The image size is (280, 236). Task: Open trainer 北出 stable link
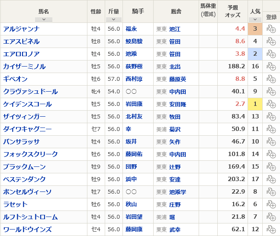(x=175, y=67)
